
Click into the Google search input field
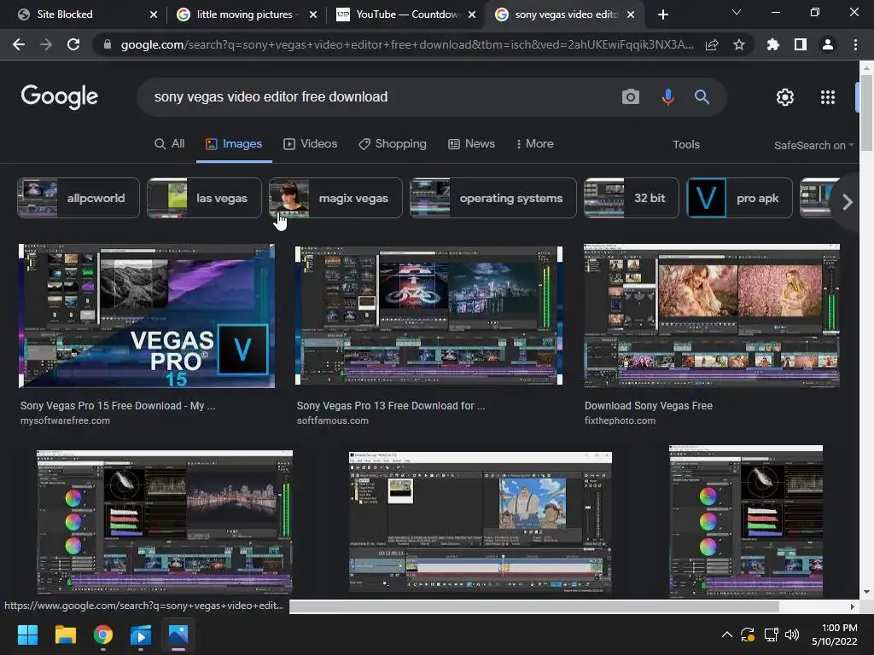click(x=379, y=97)
